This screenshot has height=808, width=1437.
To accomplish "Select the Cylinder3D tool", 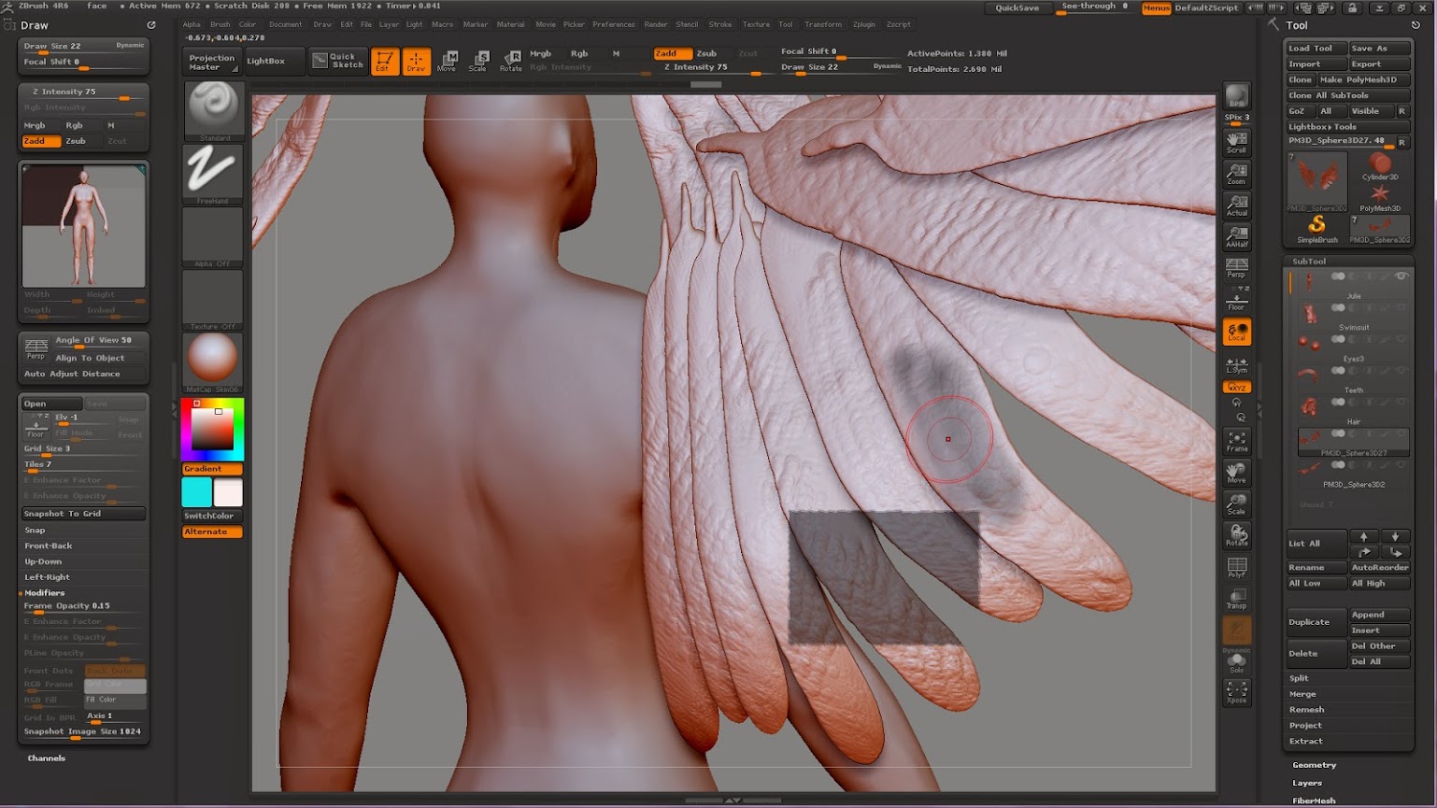I will tap(1380, 166).
